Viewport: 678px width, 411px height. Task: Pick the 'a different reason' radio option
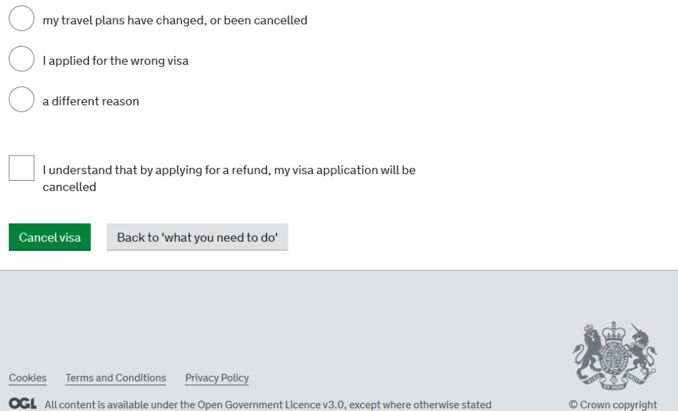[x=22, y=99]
